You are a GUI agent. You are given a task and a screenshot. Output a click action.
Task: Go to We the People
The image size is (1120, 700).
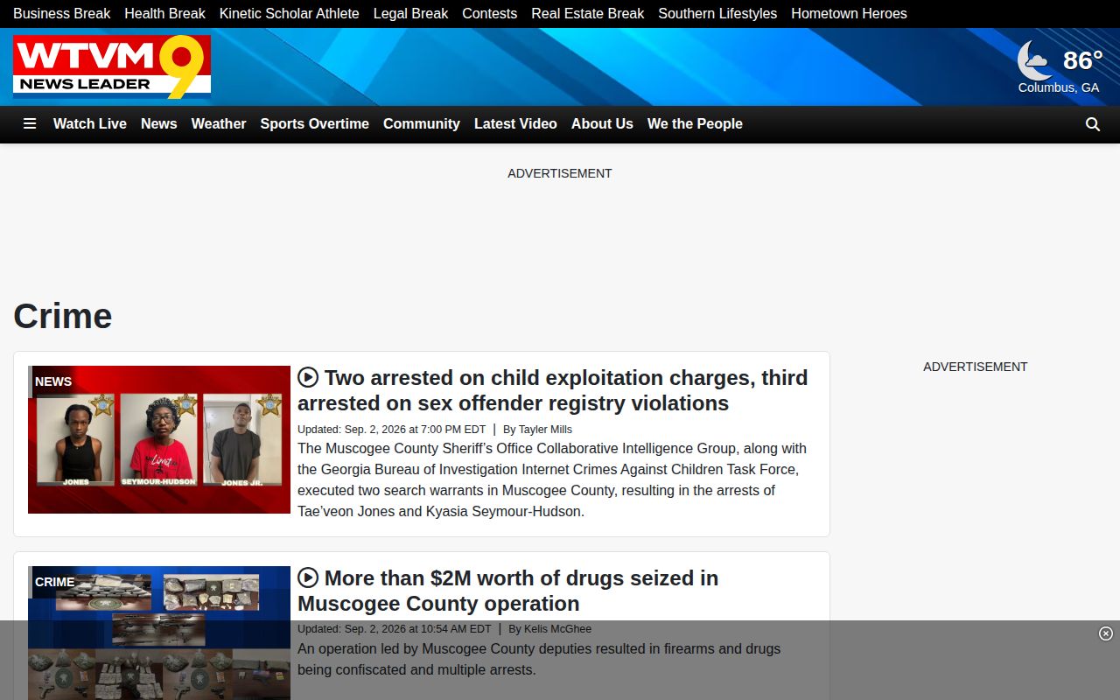click(695, 124)
